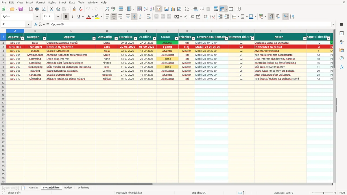Click the font color red swatch

click(x=89, y=17)
